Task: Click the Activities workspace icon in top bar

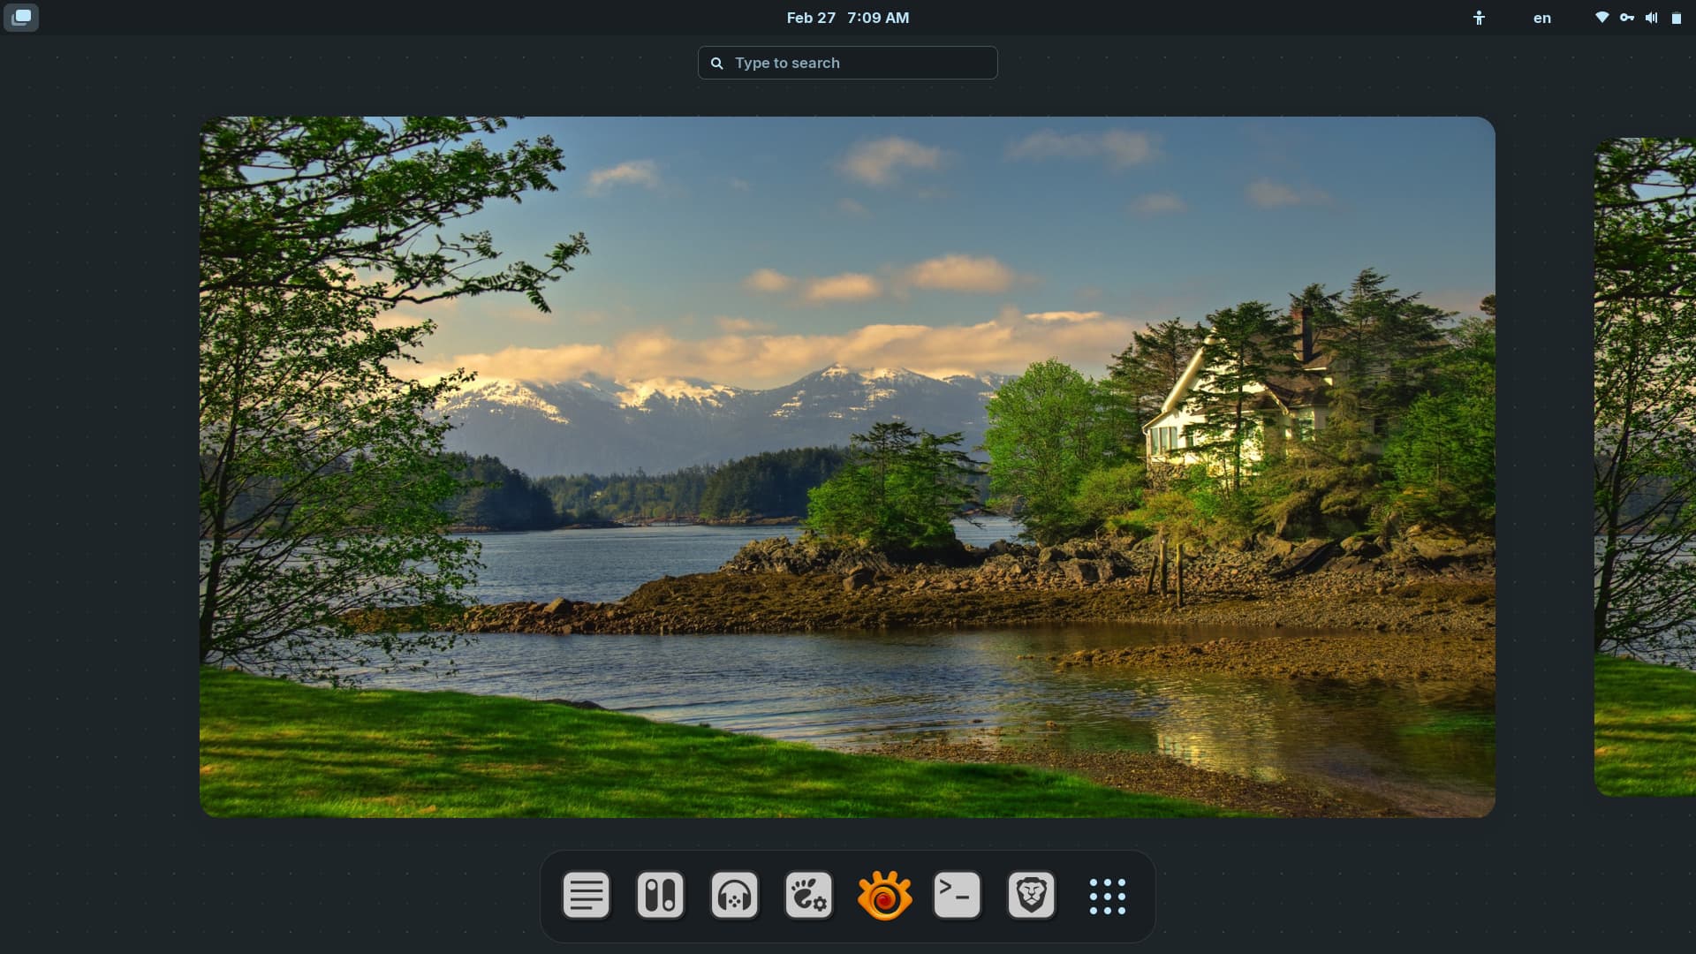Action: point(21,17)
